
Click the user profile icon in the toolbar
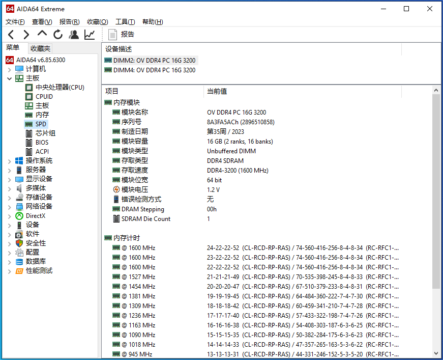click(74, 34)
